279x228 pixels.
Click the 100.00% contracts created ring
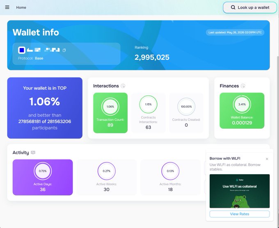(x=186, y=107)
